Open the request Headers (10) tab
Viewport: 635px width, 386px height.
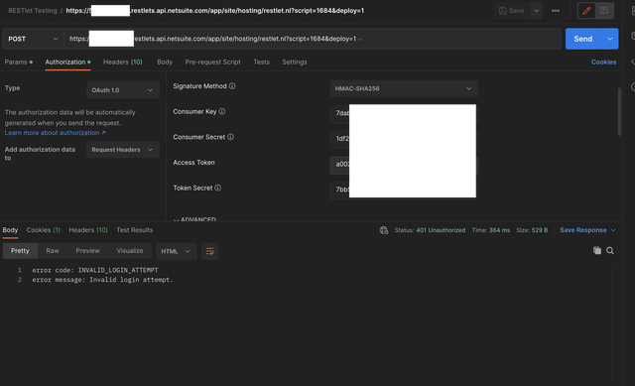(123, 62)
